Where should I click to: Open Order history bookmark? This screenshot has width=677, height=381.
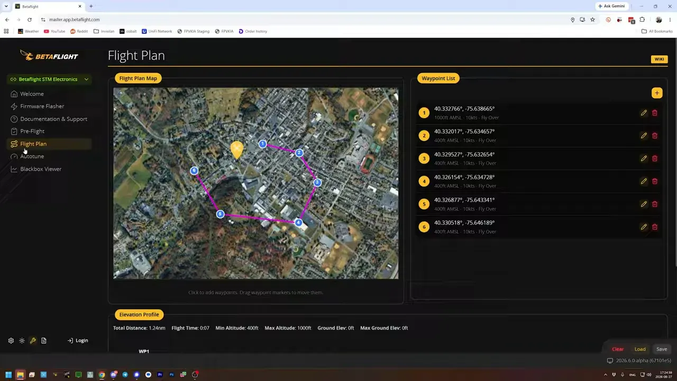[253, 31]
